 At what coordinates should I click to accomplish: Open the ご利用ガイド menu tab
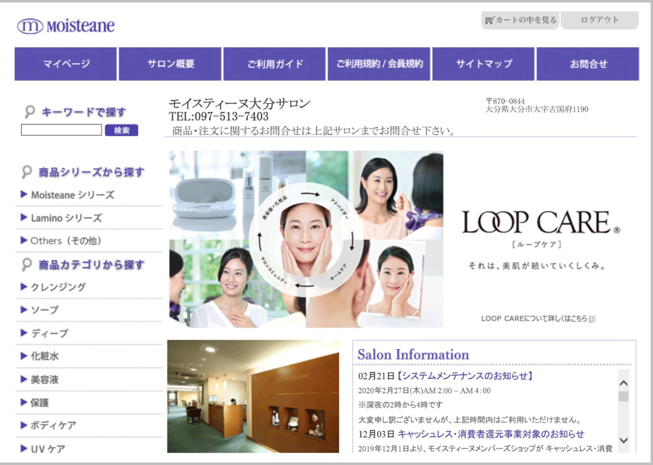click(275, 64)
